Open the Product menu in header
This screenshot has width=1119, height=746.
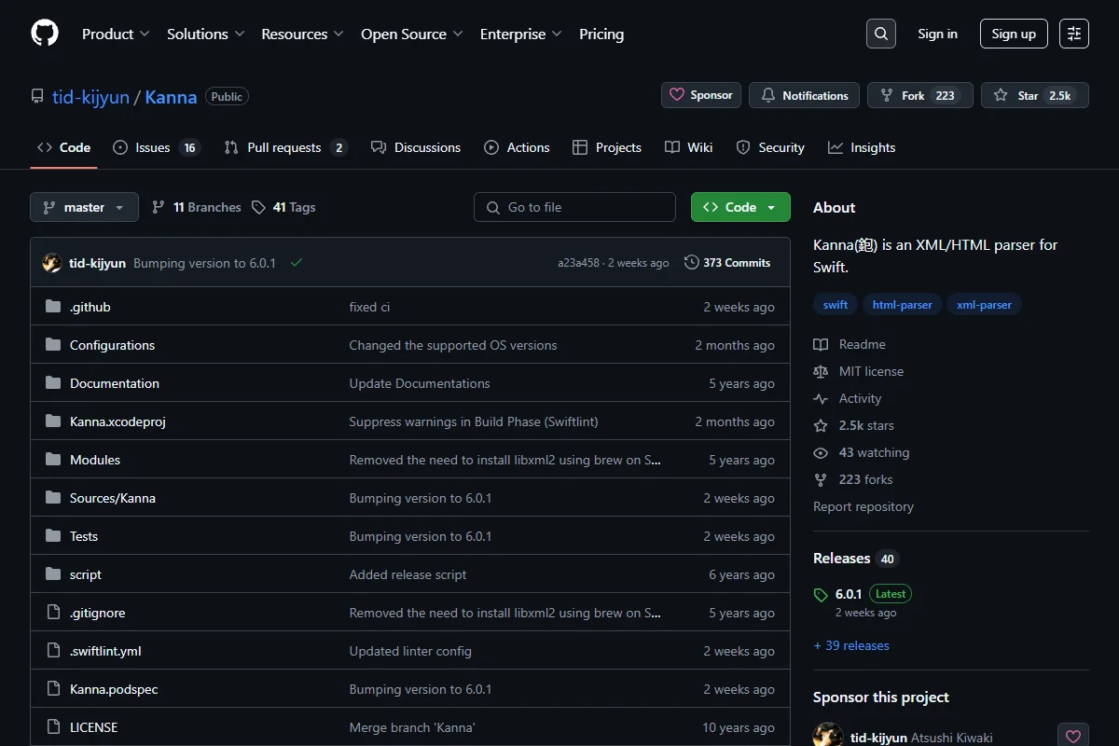116,34
